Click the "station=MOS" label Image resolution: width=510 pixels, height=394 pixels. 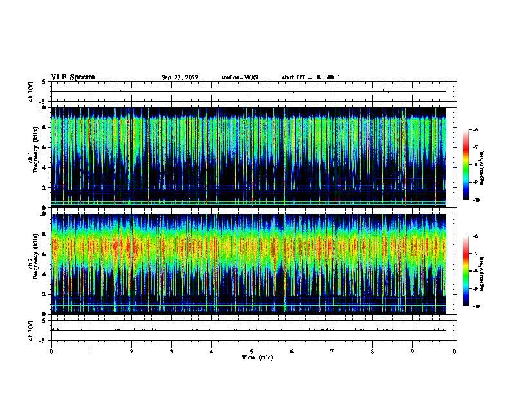[x=240, y=77]
